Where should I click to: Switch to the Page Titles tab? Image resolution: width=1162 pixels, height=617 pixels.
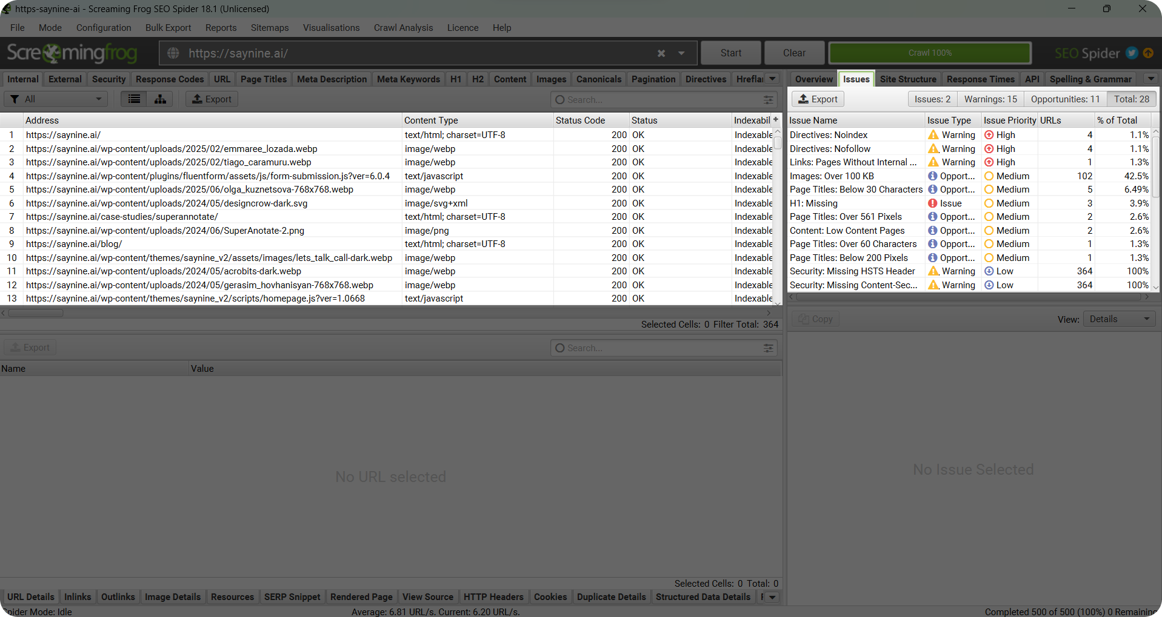point(264,79)
